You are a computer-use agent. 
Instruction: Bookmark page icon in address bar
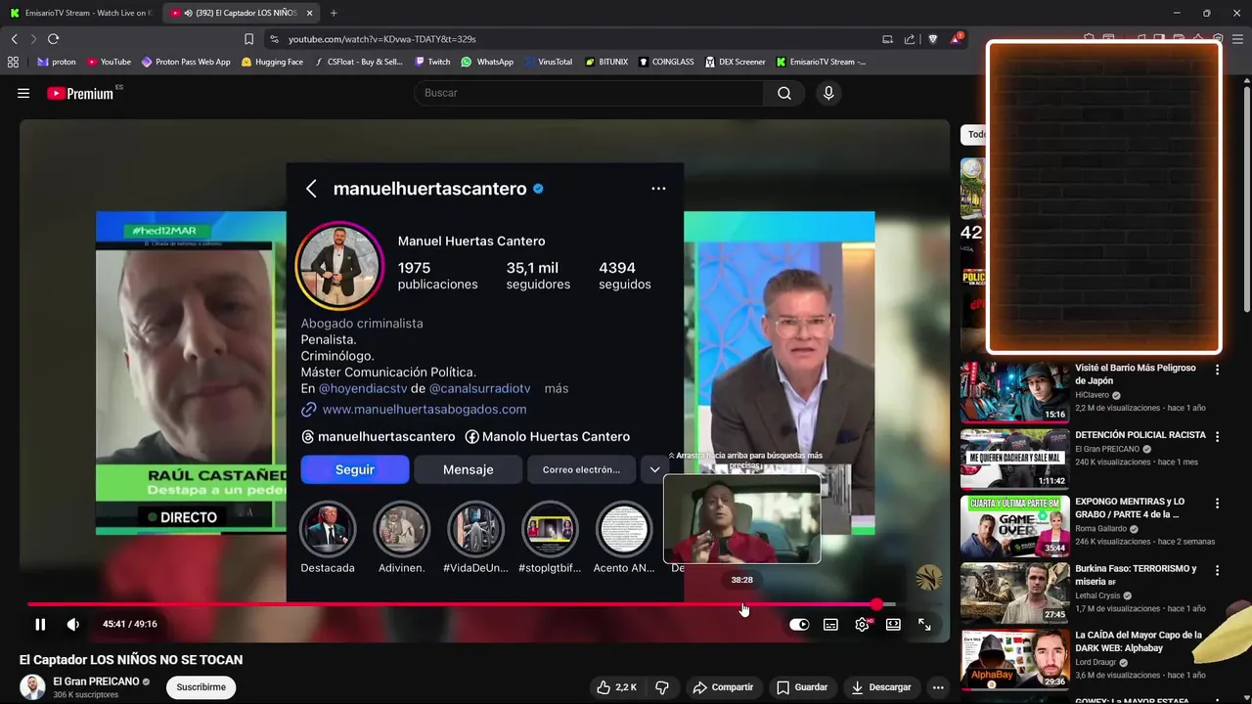pyautogui.click(x=248, y=39)
